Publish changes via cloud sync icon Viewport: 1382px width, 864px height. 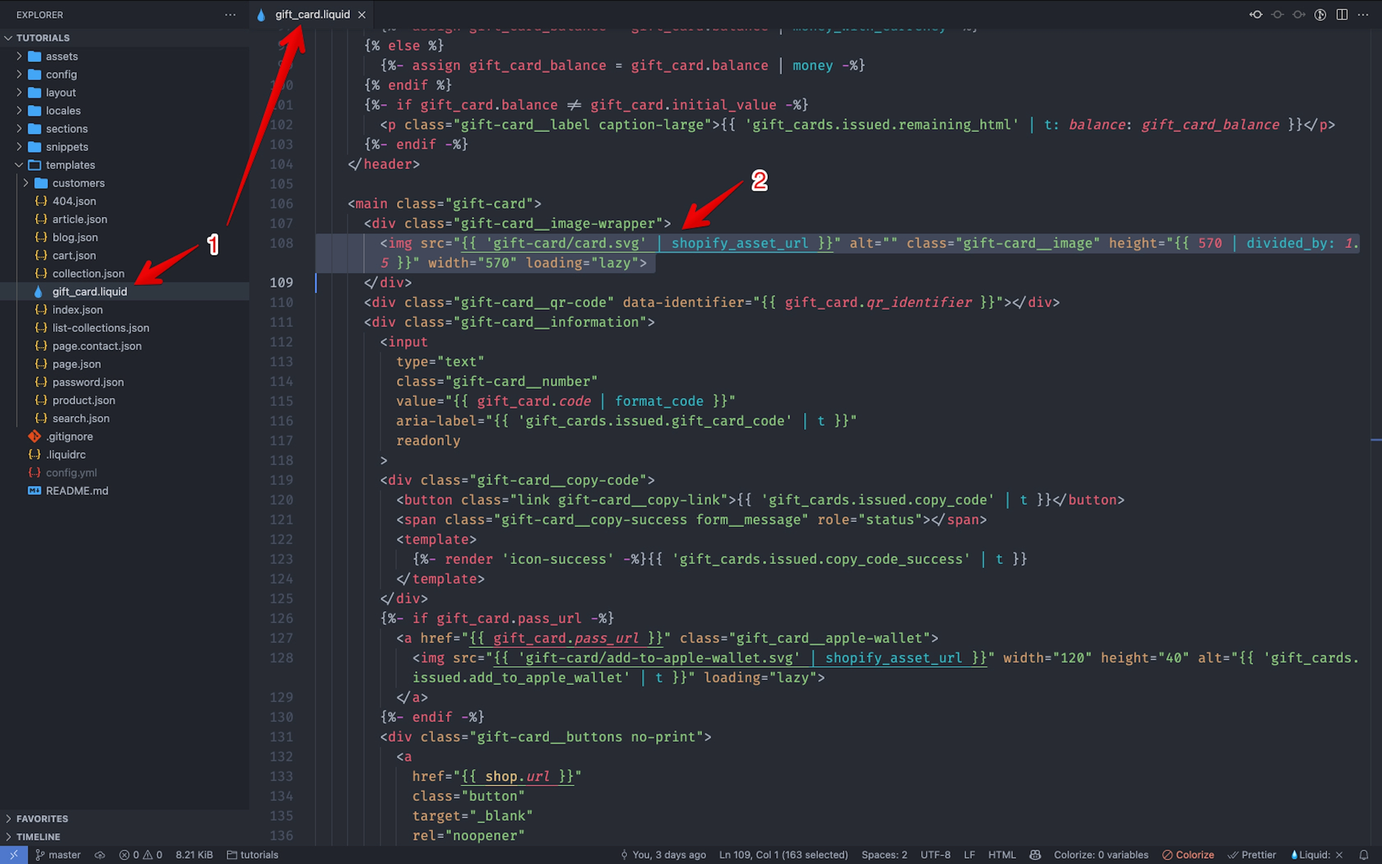pyautogui.click(x=100, y=855)
